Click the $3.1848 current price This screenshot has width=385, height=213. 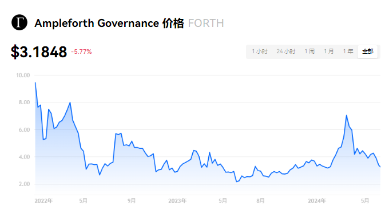click(x=39, y=52)
